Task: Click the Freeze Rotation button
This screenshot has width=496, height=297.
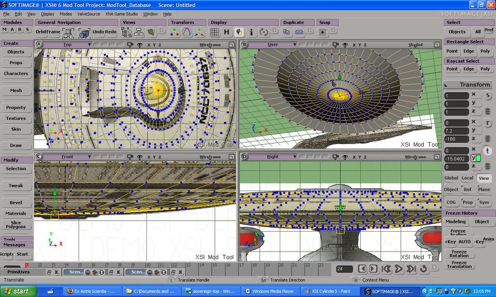Action: click(x=459, y=254)
